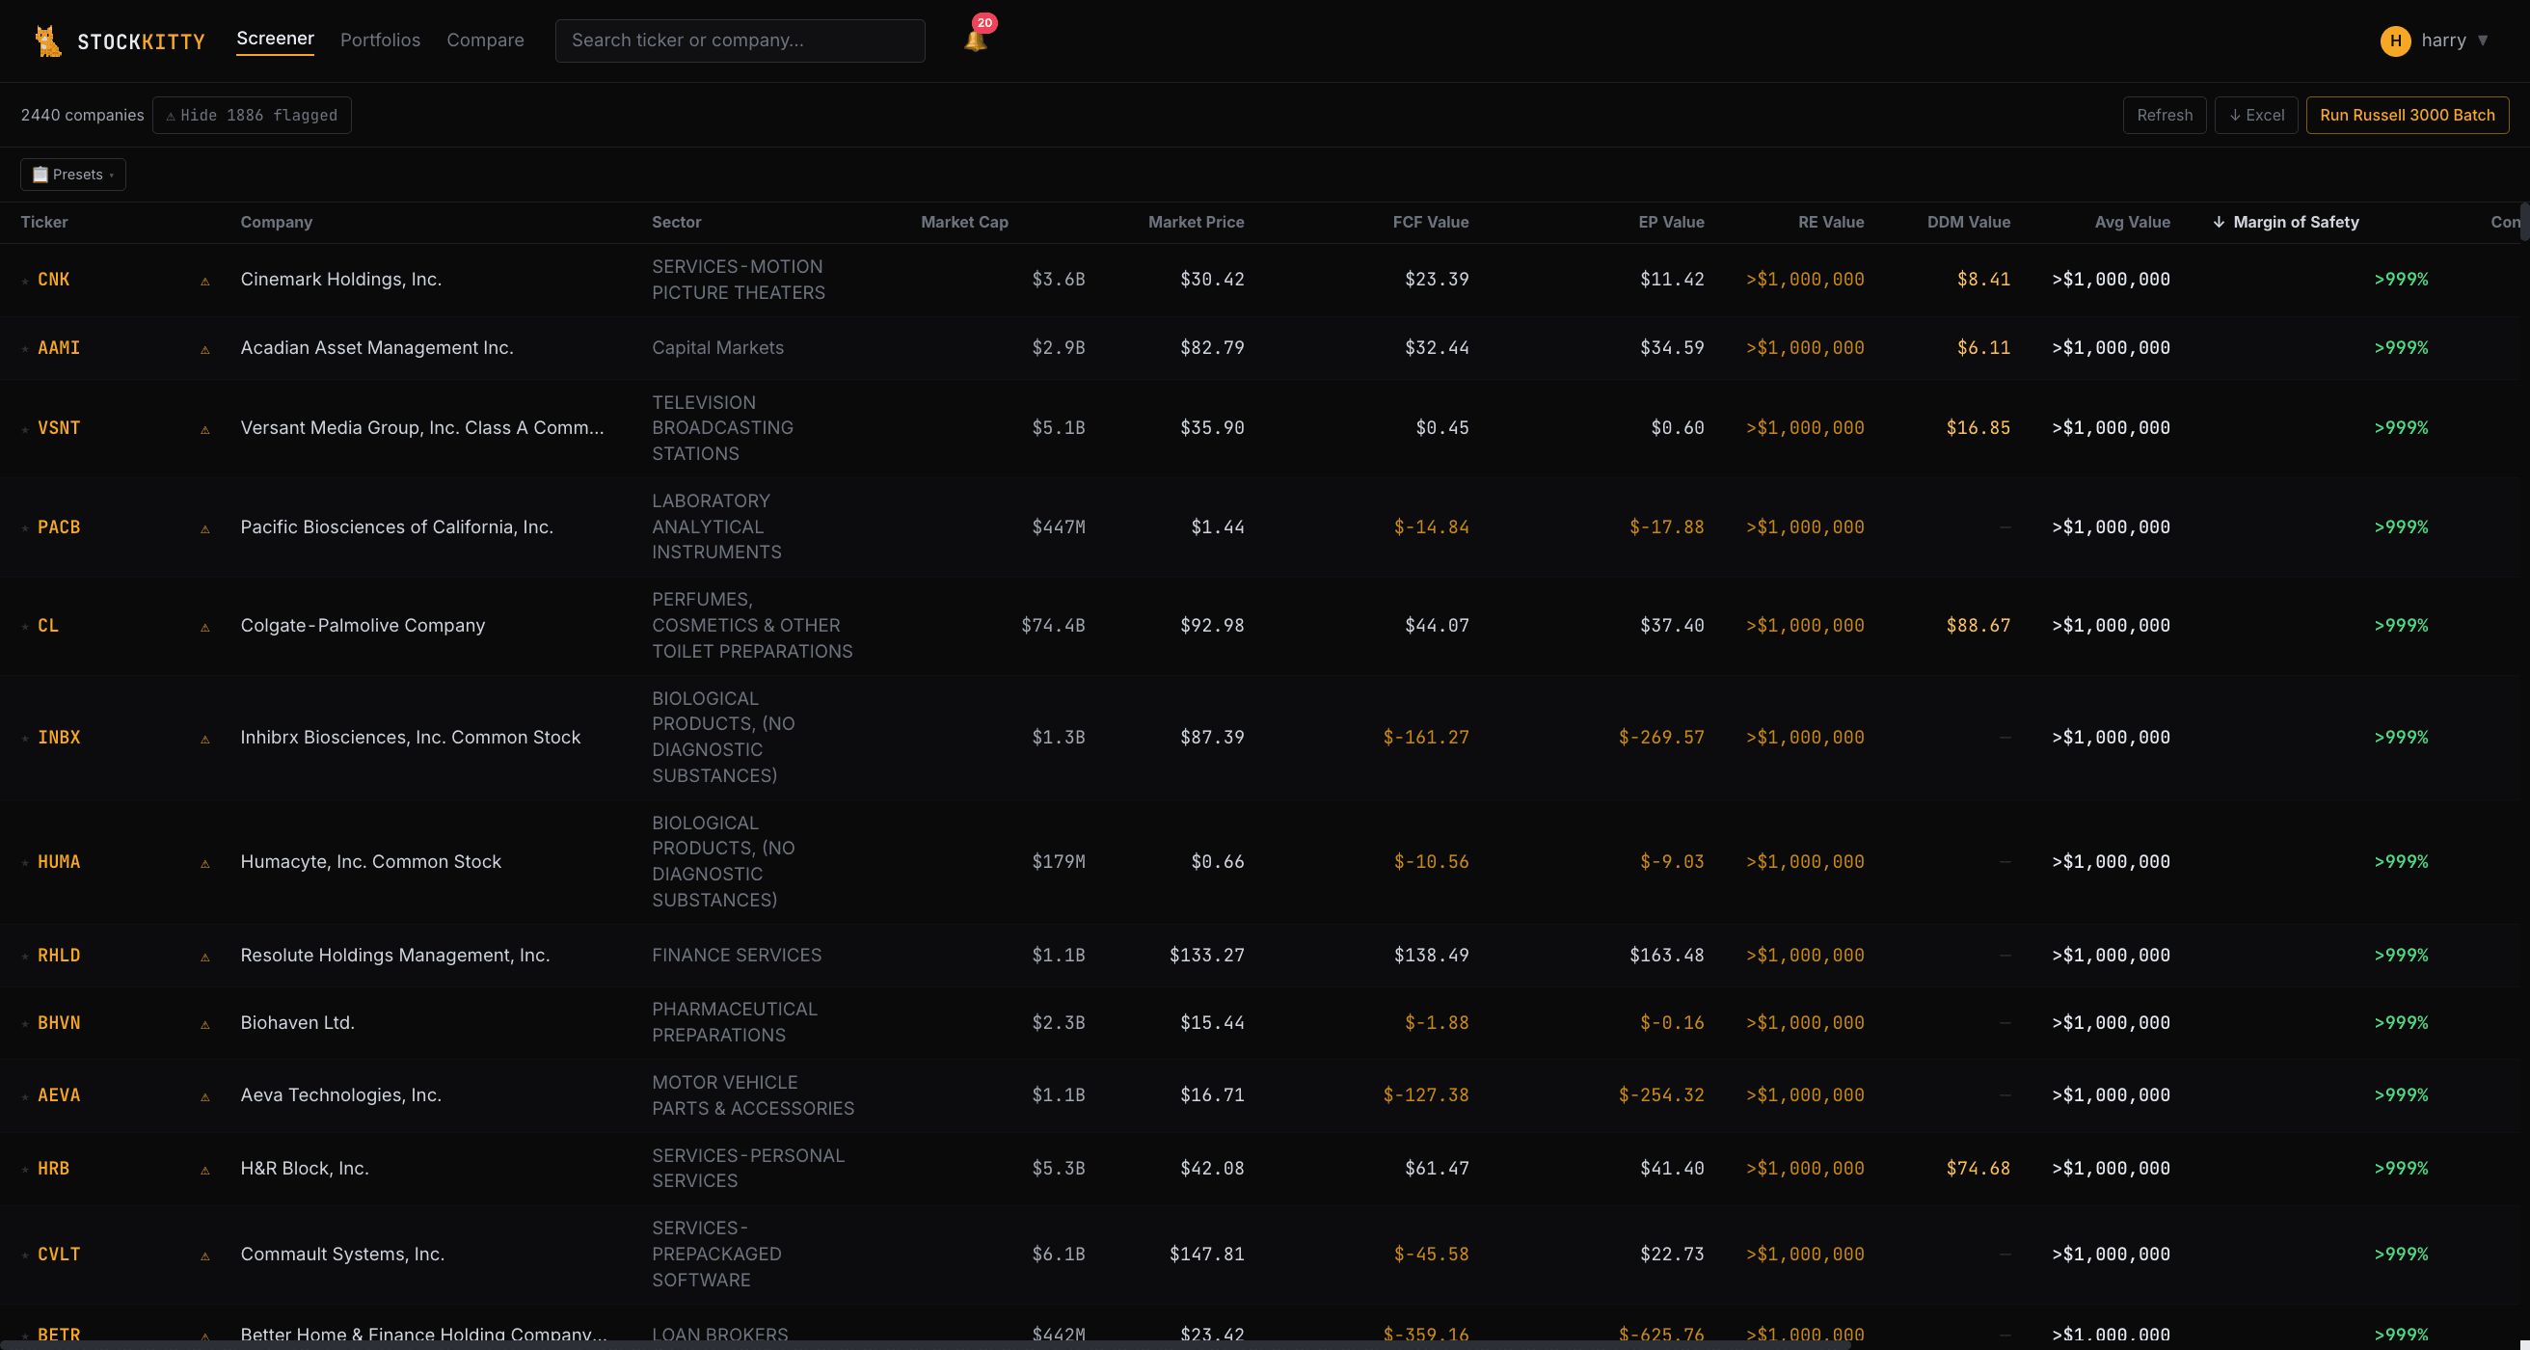
Task: Click the $88.67 DDM value cell
Action: click(1978, 626)
